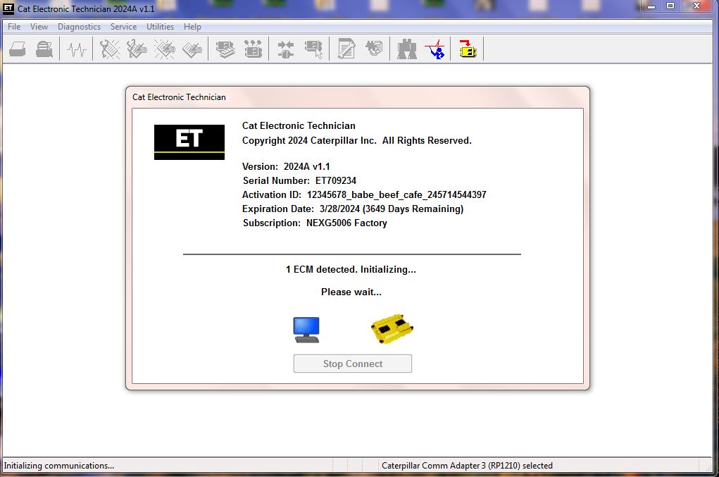Click the Subscription NEXG5006 Factory text

[315, 223]
